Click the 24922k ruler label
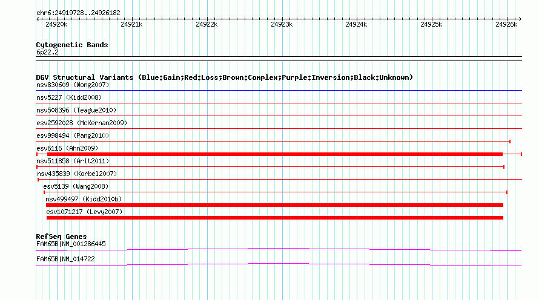Screen dimensions: 539x300 207,24
